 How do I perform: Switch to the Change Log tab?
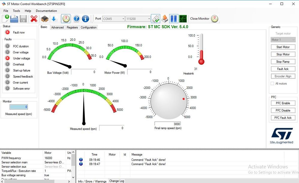[117, 181]
